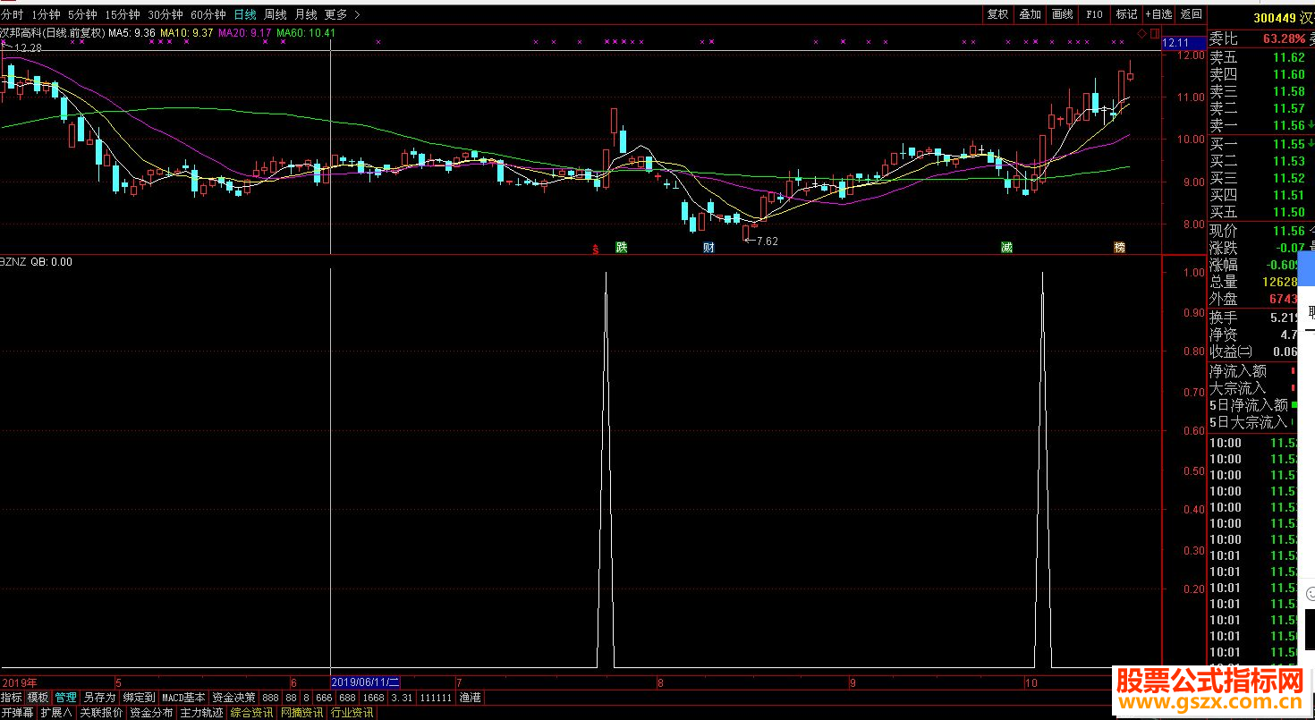Screen dimensions: 1315x720
Task: Click the 榜 marker on the chart
Action: pos(1119,247)
